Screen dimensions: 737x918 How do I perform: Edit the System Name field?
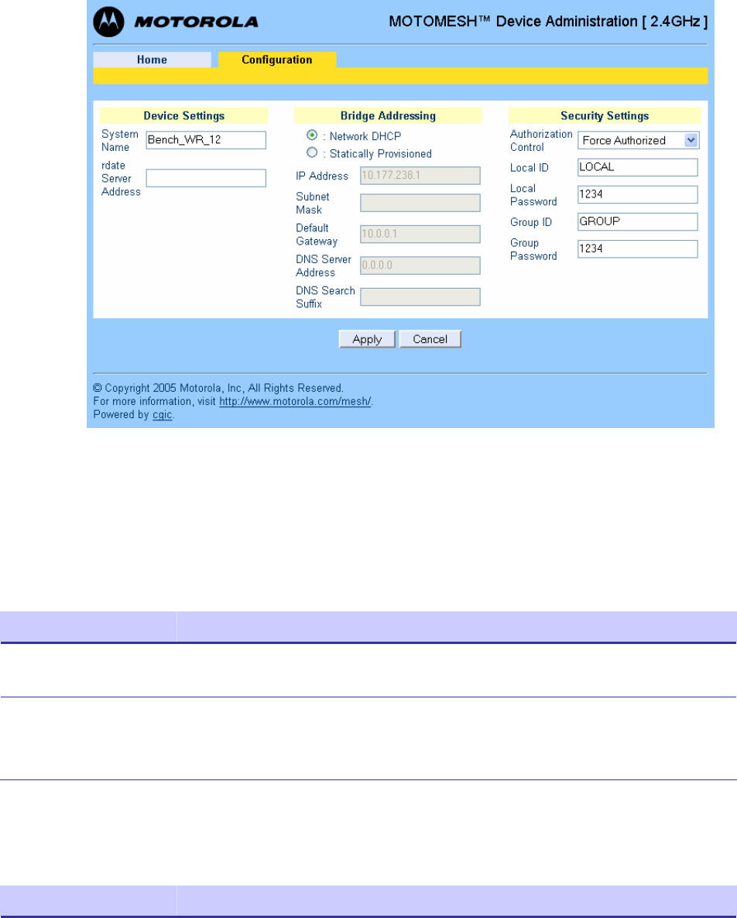click(206, 140)
